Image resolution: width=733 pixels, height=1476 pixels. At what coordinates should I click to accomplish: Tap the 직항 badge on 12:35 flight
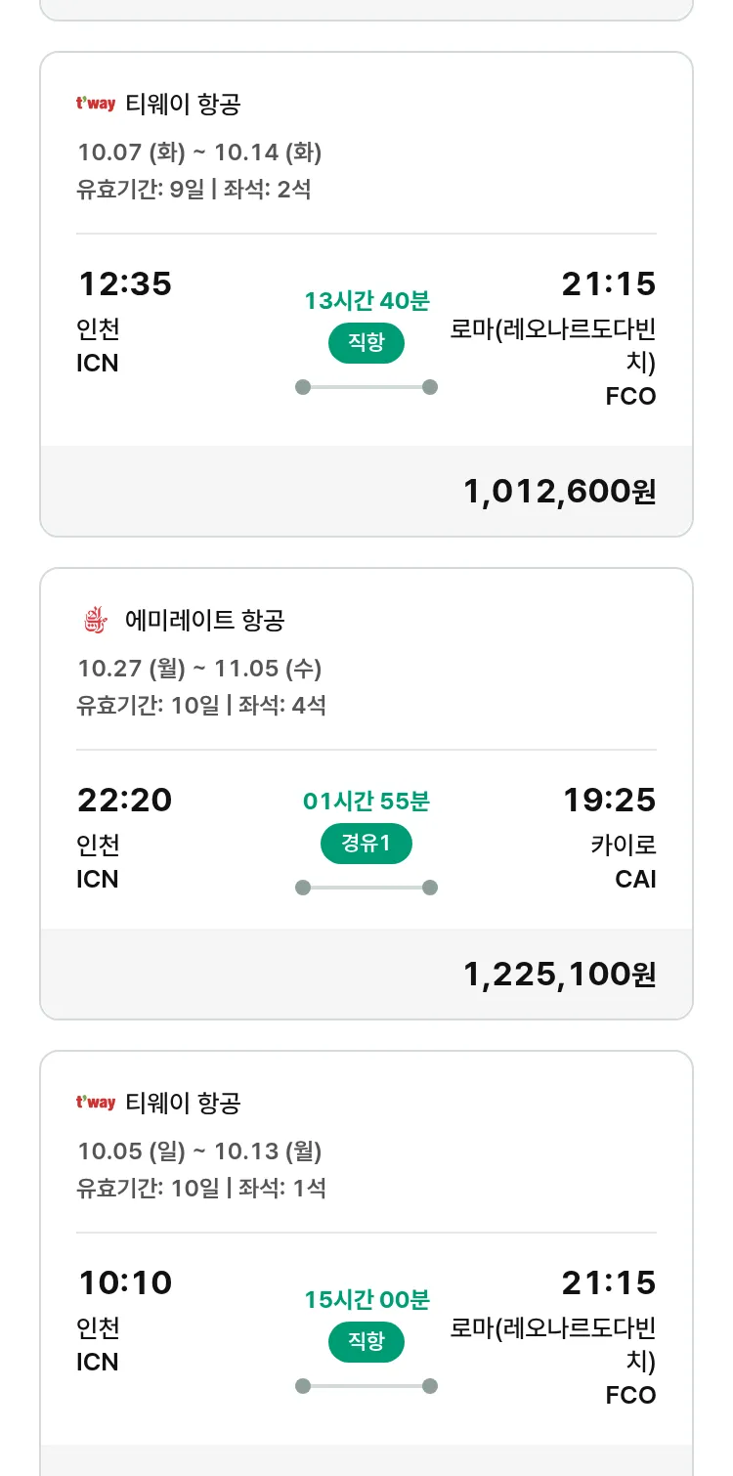click(366, 342)
